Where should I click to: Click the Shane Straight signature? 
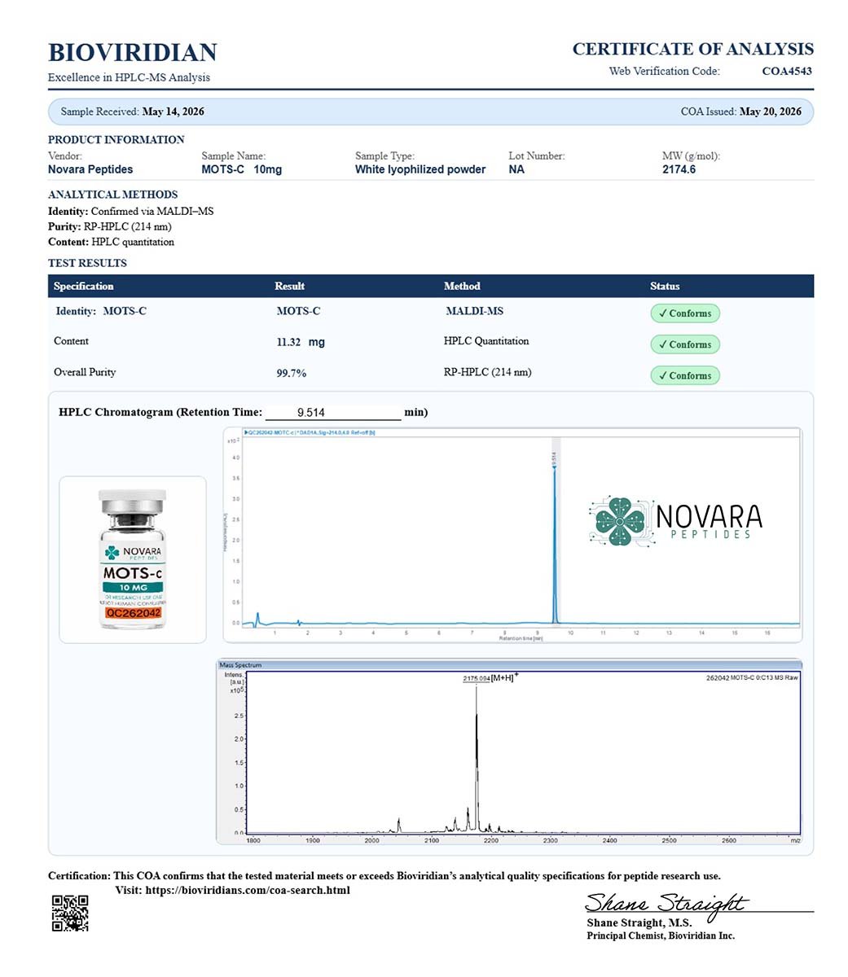point(665,904)
